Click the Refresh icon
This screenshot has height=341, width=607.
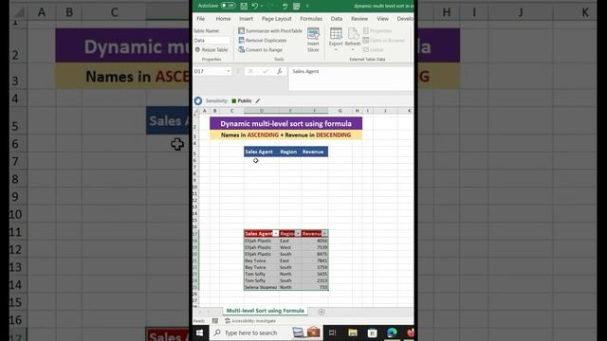click(353, 34)
